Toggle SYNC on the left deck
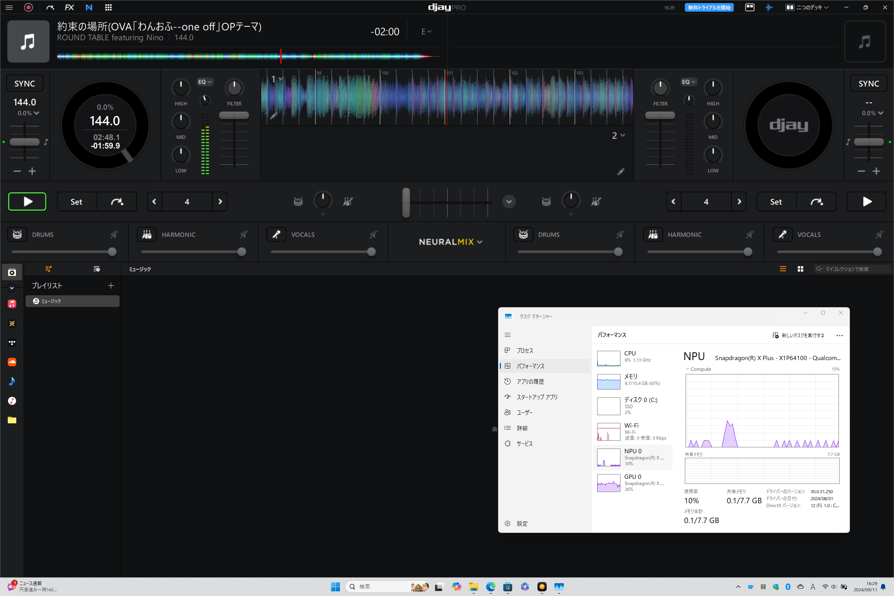The width and height of the screenshot is (894, 596). click(x=25, y=83)
